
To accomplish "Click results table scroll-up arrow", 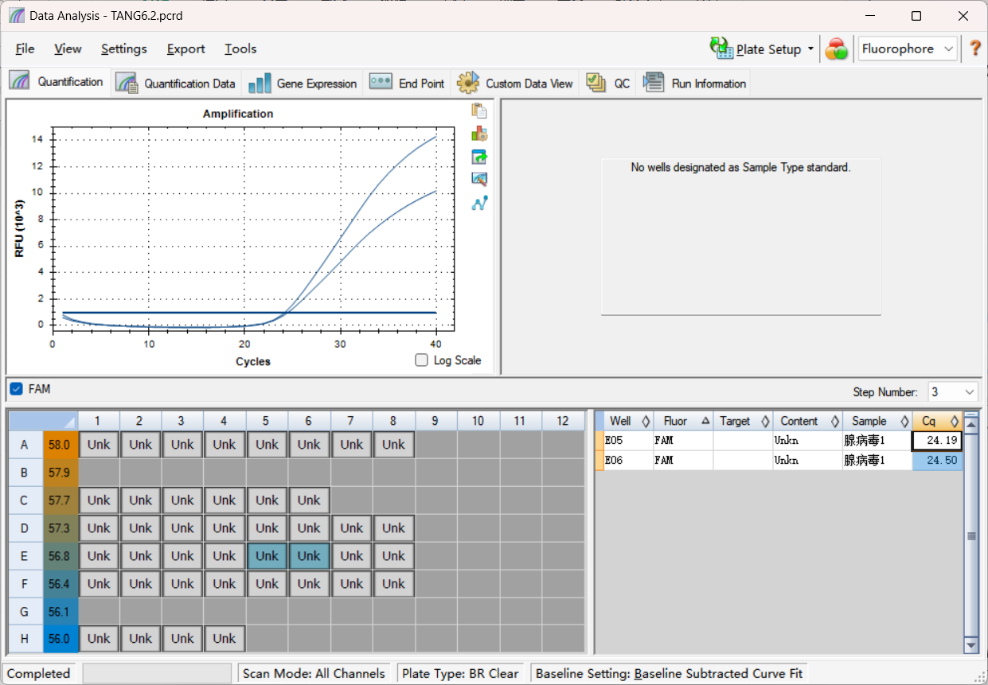I will [x=970, y=424].
